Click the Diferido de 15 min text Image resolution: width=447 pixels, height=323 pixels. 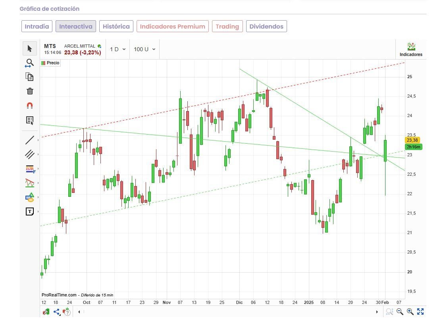click(97, 295)
